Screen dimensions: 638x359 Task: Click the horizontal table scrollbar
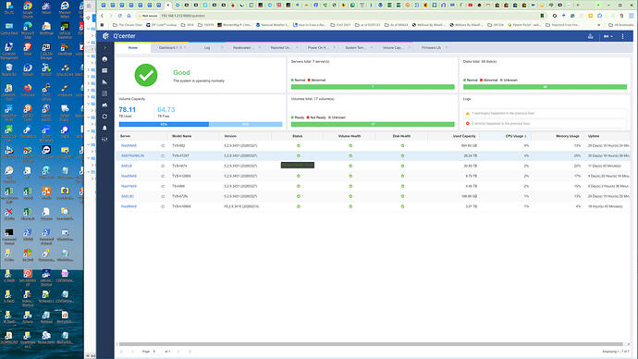(370, 344)
